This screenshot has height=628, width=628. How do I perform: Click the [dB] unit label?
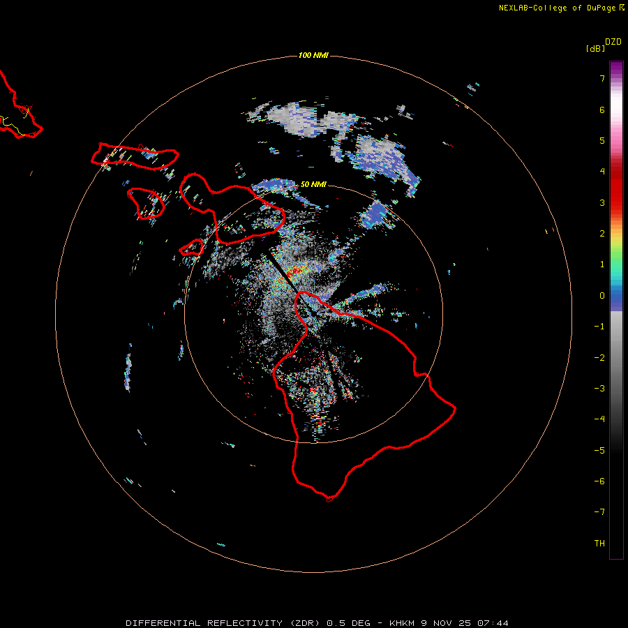[596, 48]
